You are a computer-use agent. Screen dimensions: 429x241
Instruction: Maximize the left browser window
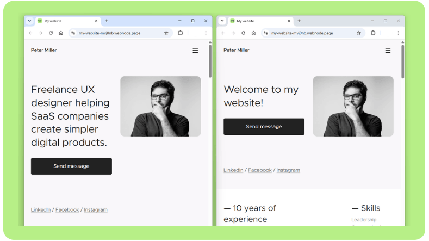[x=192, y=21]
